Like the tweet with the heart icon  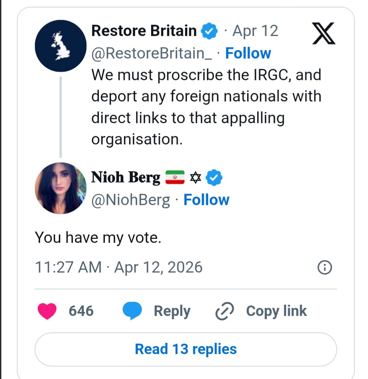[x=47, y=311]
